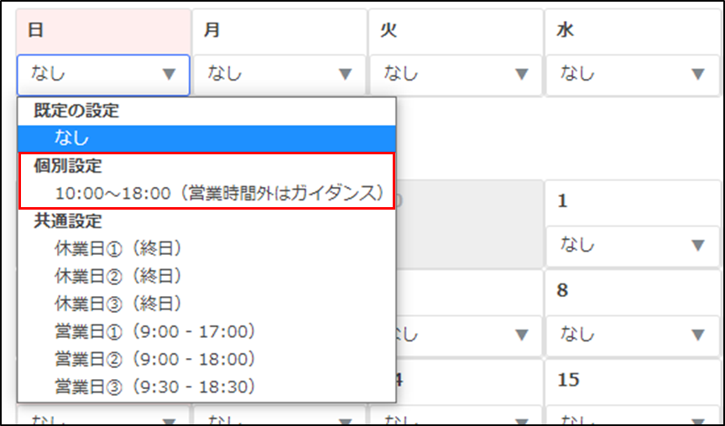Choose 営業日①（9:00 - 17:00）
725x426 pixels.
[155, 331]
